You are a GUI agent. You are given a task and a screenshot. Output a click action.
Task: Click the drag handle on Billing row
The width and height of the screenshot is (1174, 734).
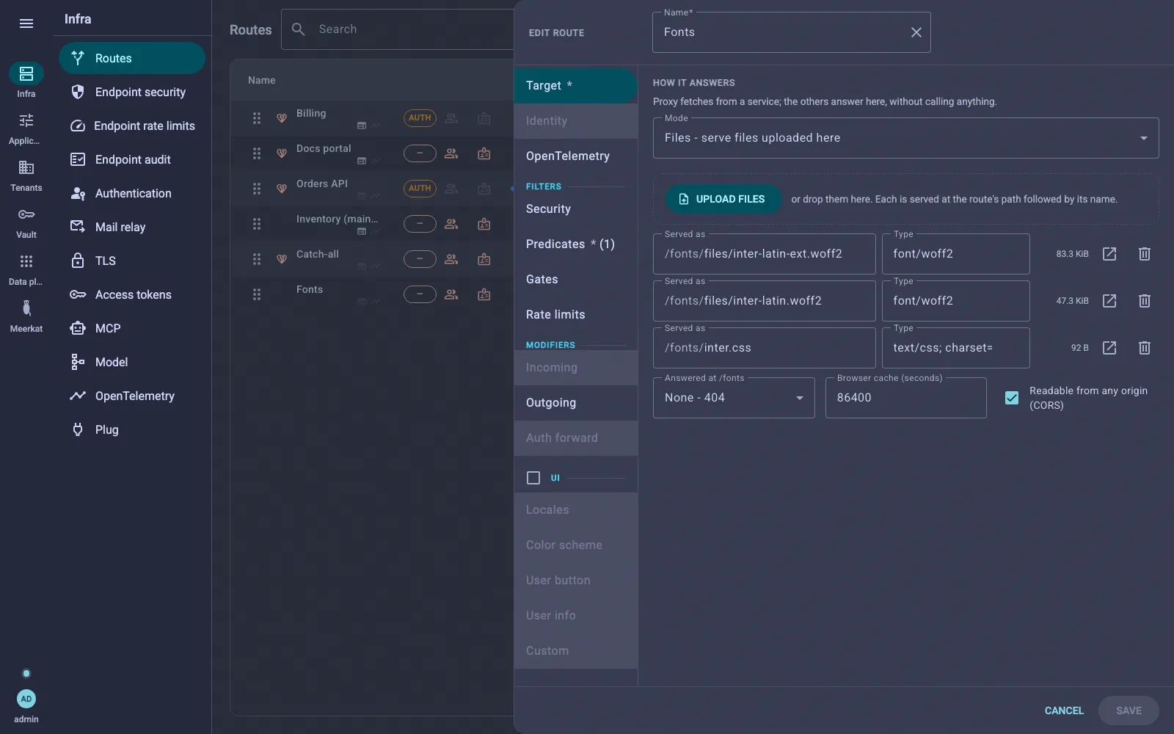pyautogui.click(x=257, y=118)
